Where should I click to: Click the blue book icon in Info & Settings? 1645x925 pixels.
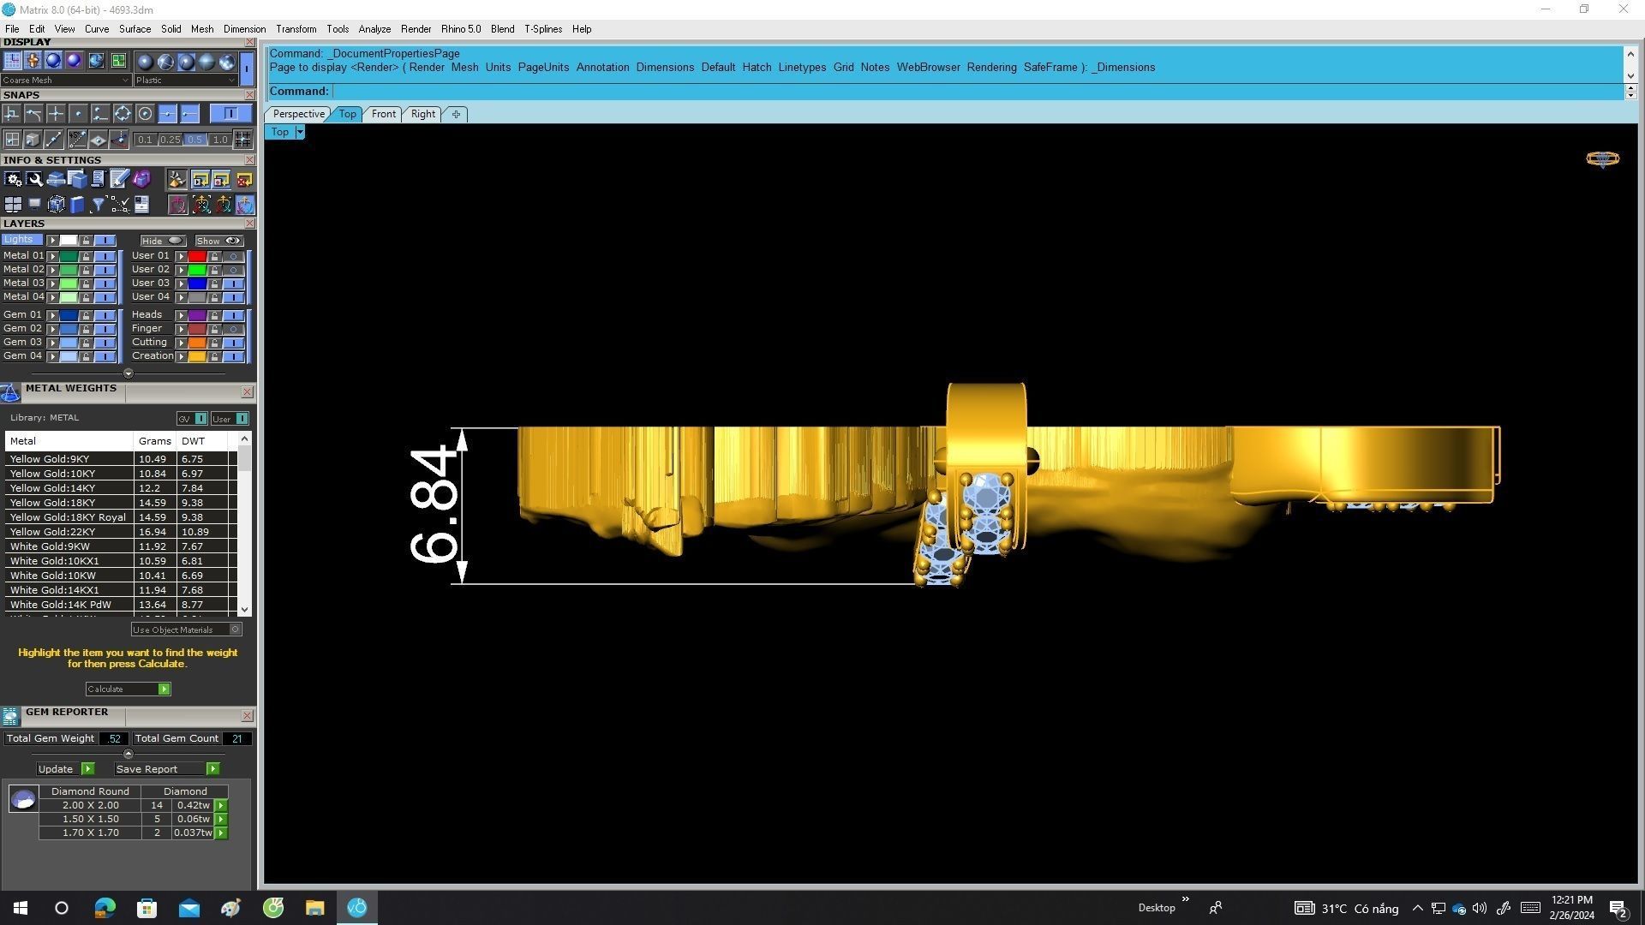click(77, 205)
